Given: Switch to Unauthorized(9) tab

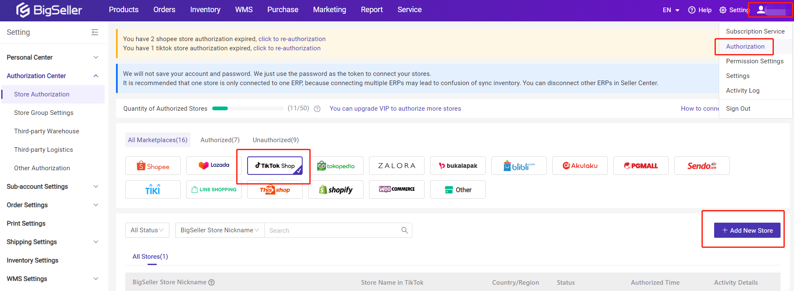Looking at the screenshot, I should tap(276, 140).
